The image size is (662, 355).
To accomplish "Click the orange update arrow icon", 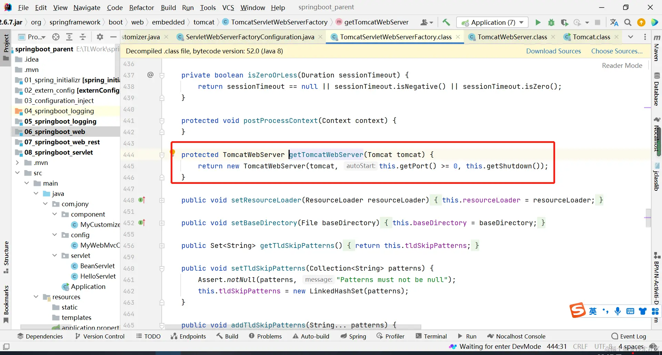I will coord(641,22).
